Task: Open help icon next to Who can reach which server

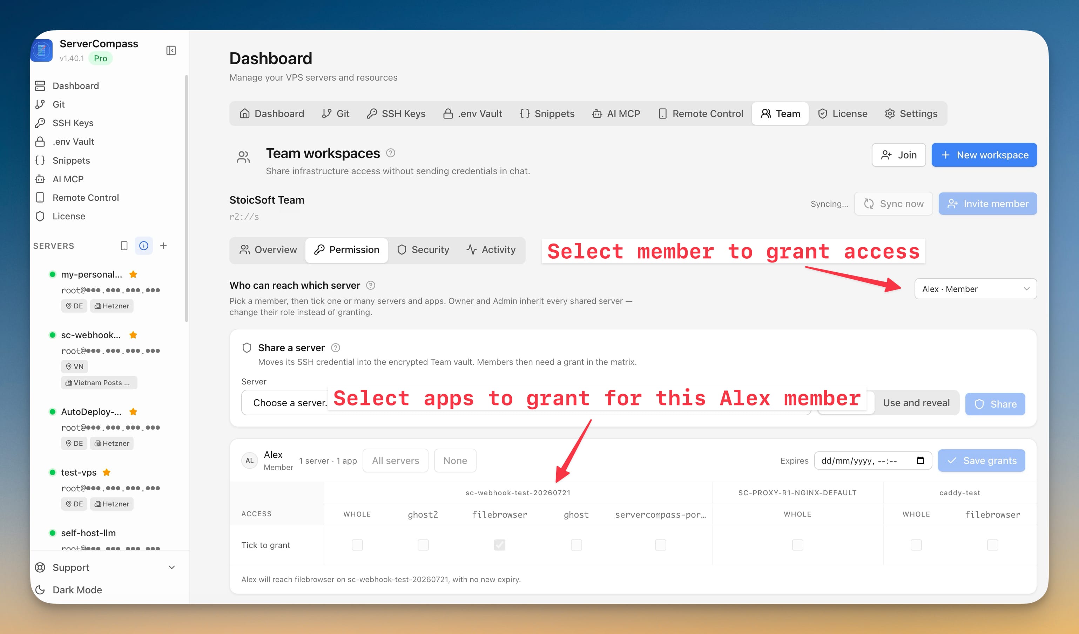Action: pyautogui.click(x=371, y=285)
